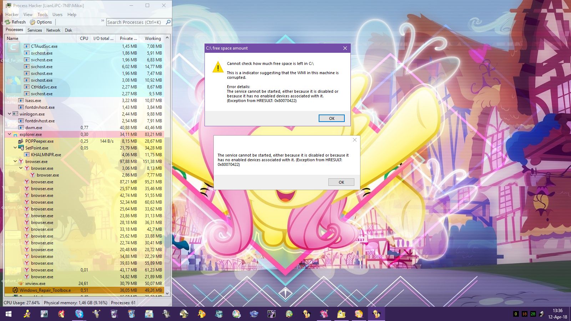The width and height of the screenshot is (571, 321).
Task: Click the POPPeeper.exe process icon
Action: tap(21, 141)
